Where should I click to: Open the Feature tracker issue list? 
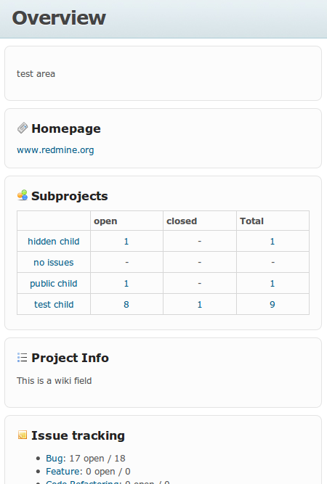click(x=63, y=472)
